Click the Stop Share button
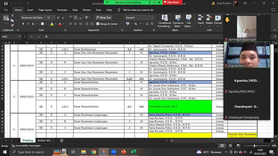 [x=171, y=2]
